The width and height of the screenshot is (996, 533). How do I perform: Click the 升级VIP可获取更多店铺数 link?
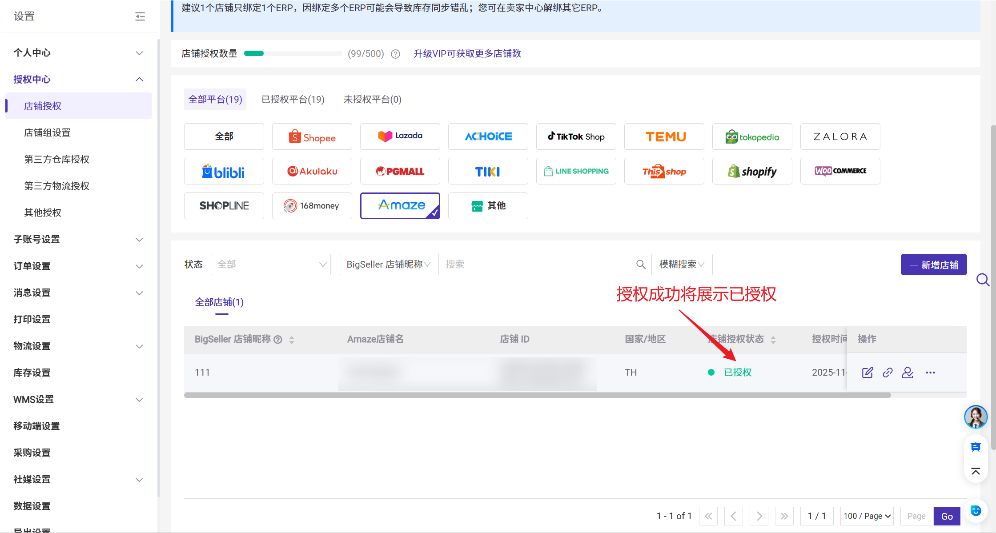[467, 54]
